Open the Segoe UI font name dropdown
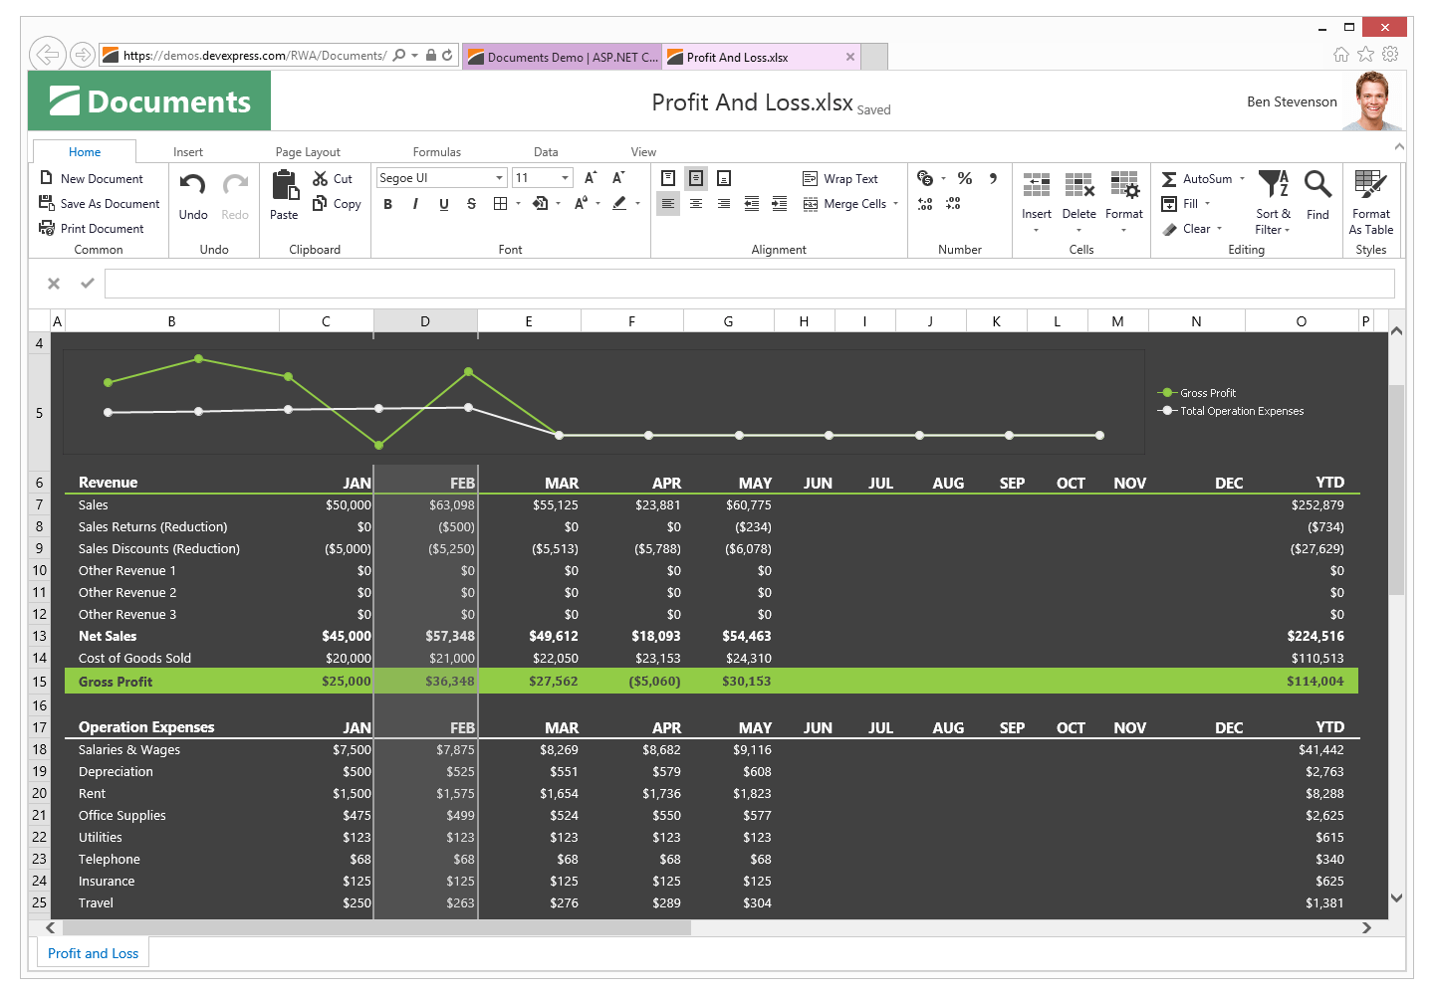 pos(499,178)
